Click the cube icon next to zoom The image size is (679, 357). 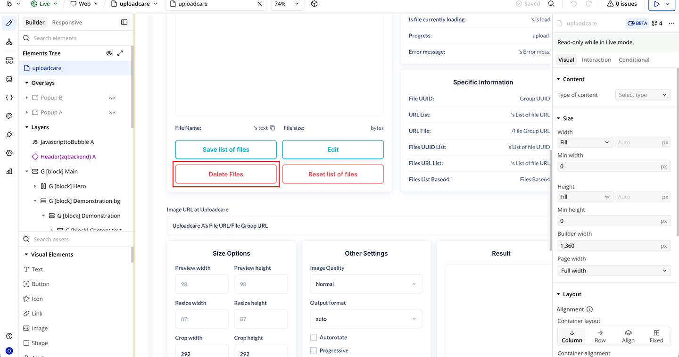315,4
